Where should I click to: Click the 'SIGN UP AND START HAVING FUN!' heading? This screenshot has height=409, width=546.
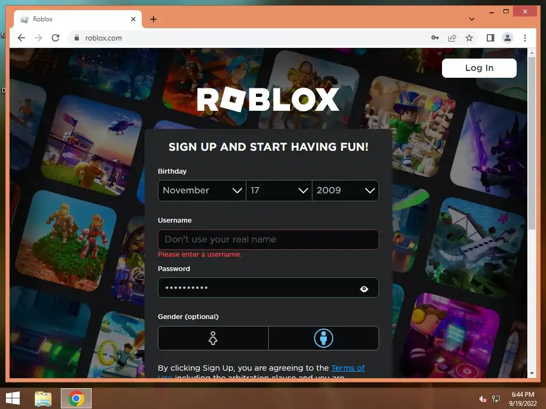tap(268, 147)
